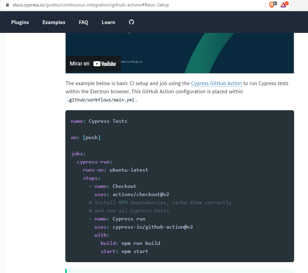Open the FAQ page
The image size is (308, 273).
pyautogui.click(x=83, y=22)
